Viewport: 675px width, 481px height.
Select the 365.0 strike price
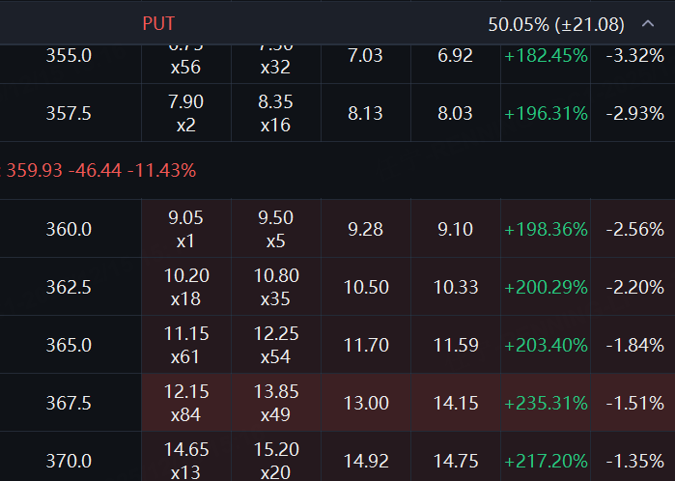tap(69, 345)
